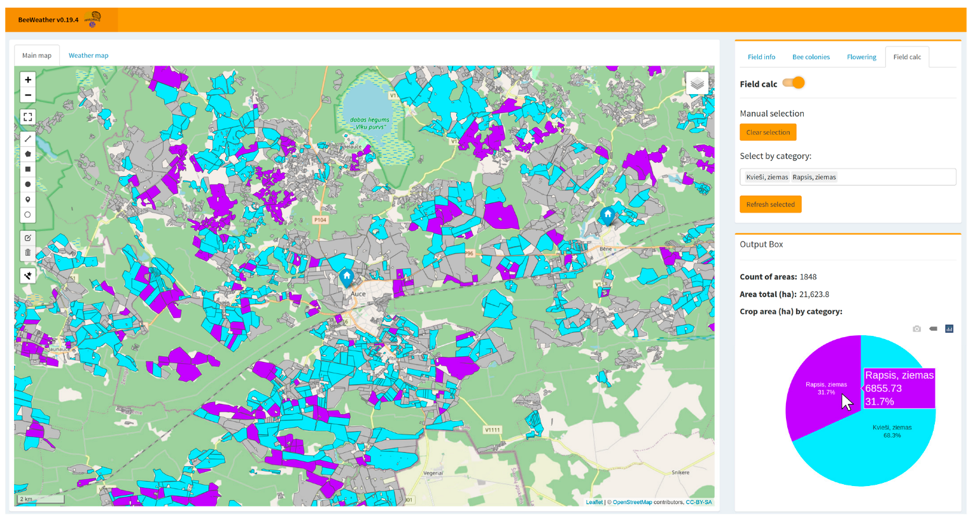Open the Flowering tab
Viewport: 975px width, 521px height.
[861, 57]
